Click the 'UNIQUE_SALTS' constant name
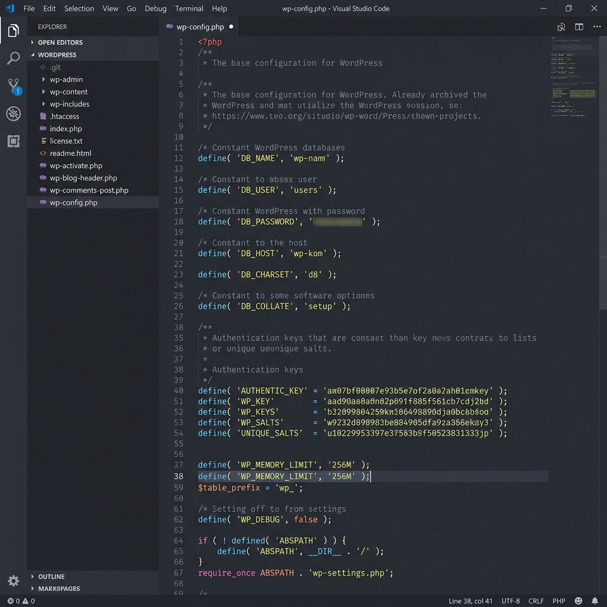The width and height of the screenshot is (607, 607). (270, 433)
